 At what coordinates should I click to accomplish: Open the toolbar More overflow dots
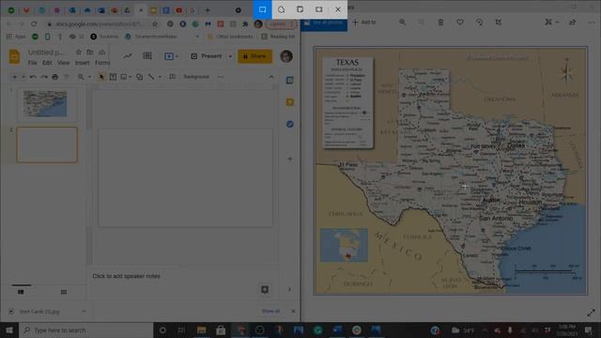[x=221, y=77]
